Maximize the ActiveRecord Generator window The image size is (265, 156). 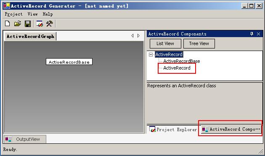click(x=252, y=6)
